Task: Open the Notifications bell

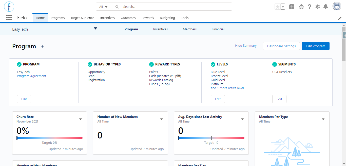Action: [326, 7]
